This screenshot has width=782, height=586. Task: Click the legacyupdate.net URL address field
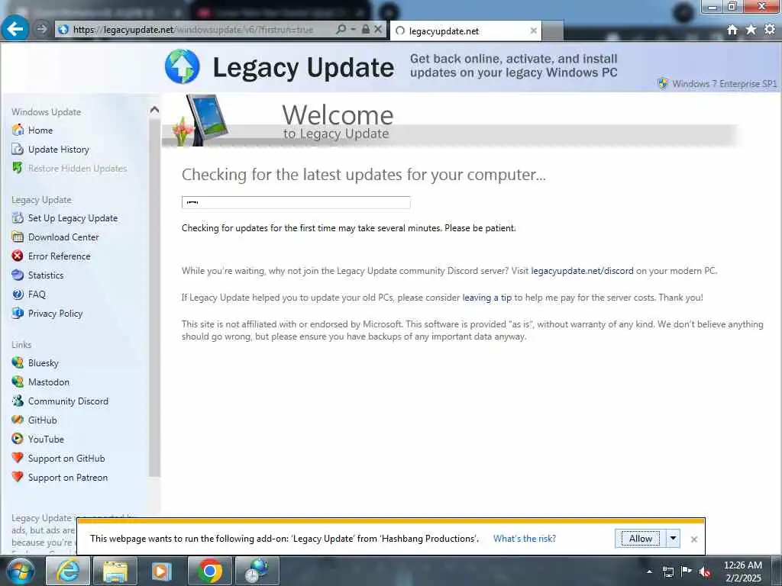click(x=193, y=30)
